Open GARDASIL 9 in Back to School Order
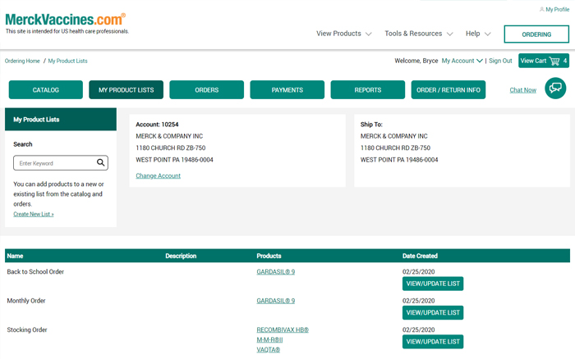 click(x=276, y=272)
